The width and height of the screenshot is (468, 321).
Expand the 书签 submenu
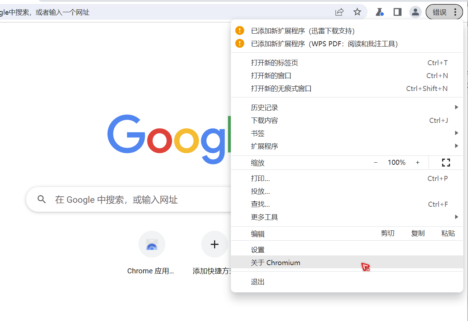click(347, 134)
